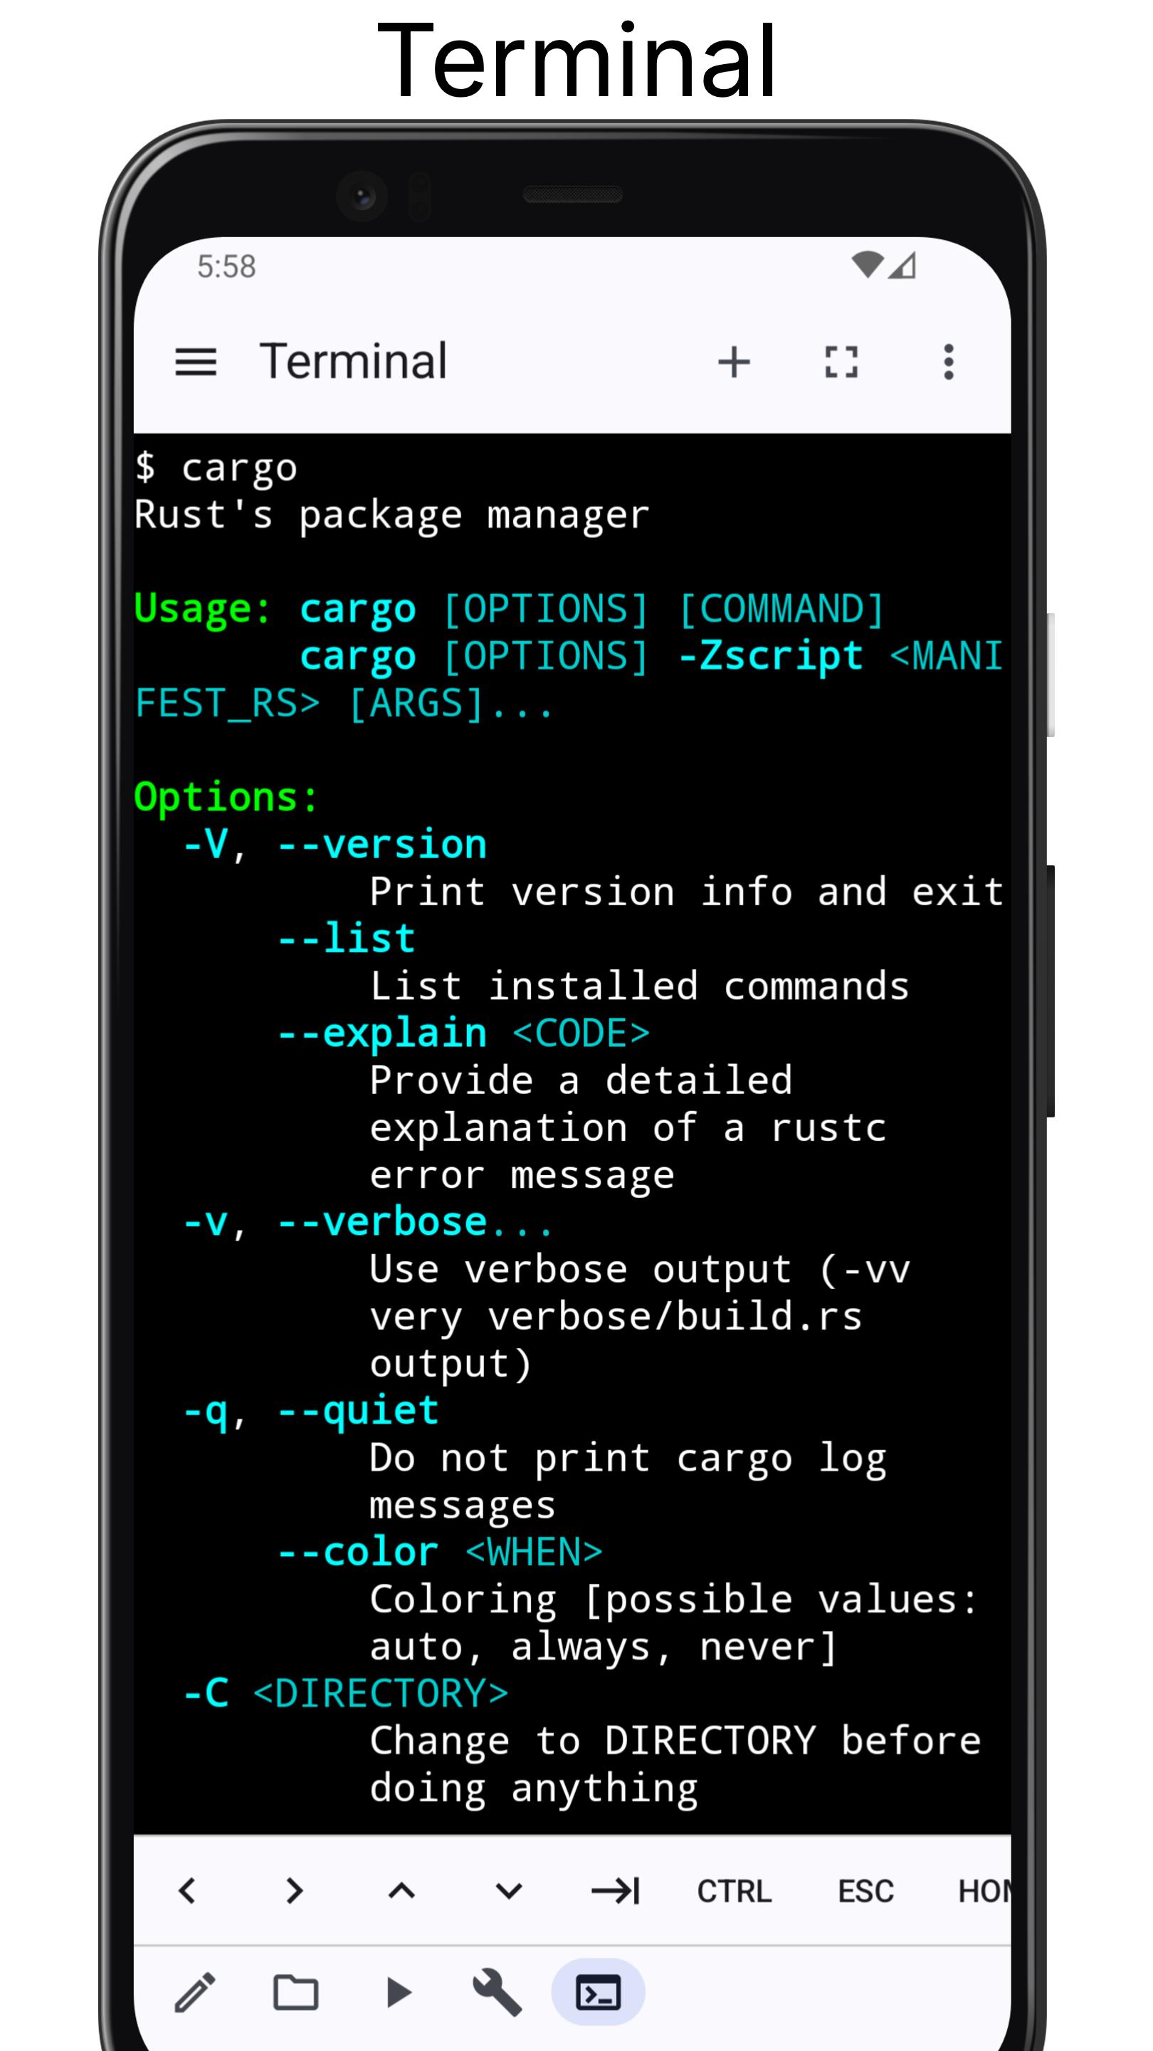Open the hamburger navigation menu
This screenshot has height=2051, width=1153.
tap(196, 362)
